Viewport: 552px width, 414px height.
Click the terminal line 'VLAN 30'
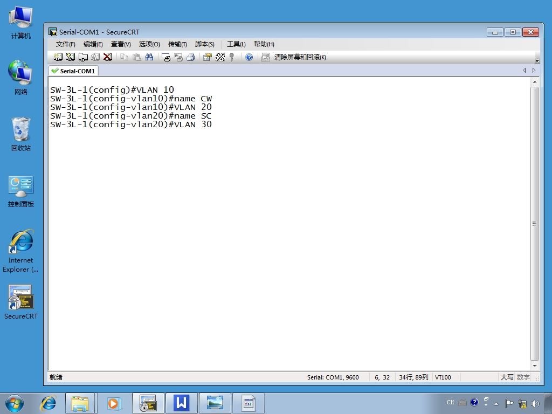pyautogui.click(x=131, y=125)
